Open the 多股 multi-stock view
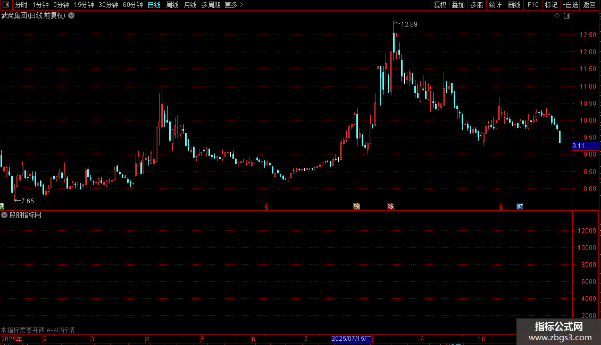601x345 pixels. (477, 5)
